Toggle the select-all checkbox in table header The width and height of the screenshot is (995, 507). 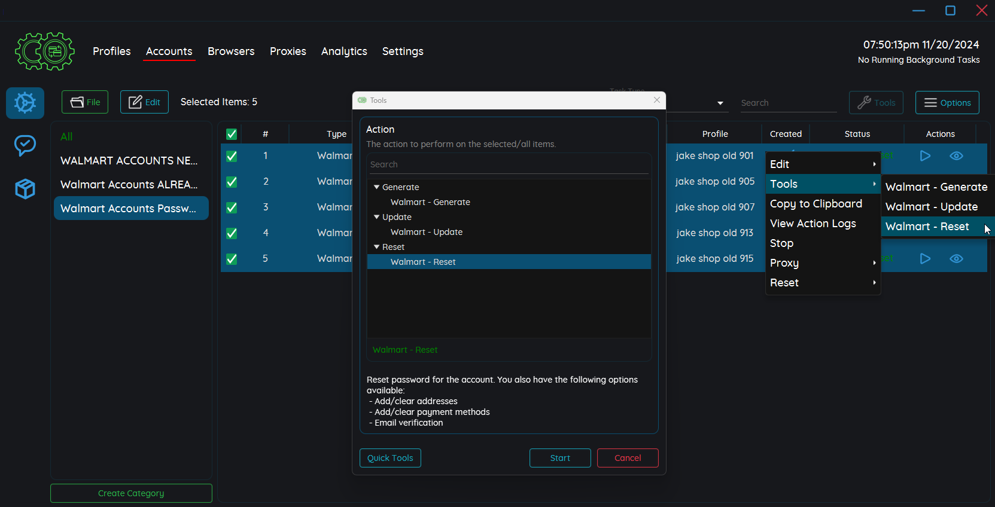coord(232,134)
